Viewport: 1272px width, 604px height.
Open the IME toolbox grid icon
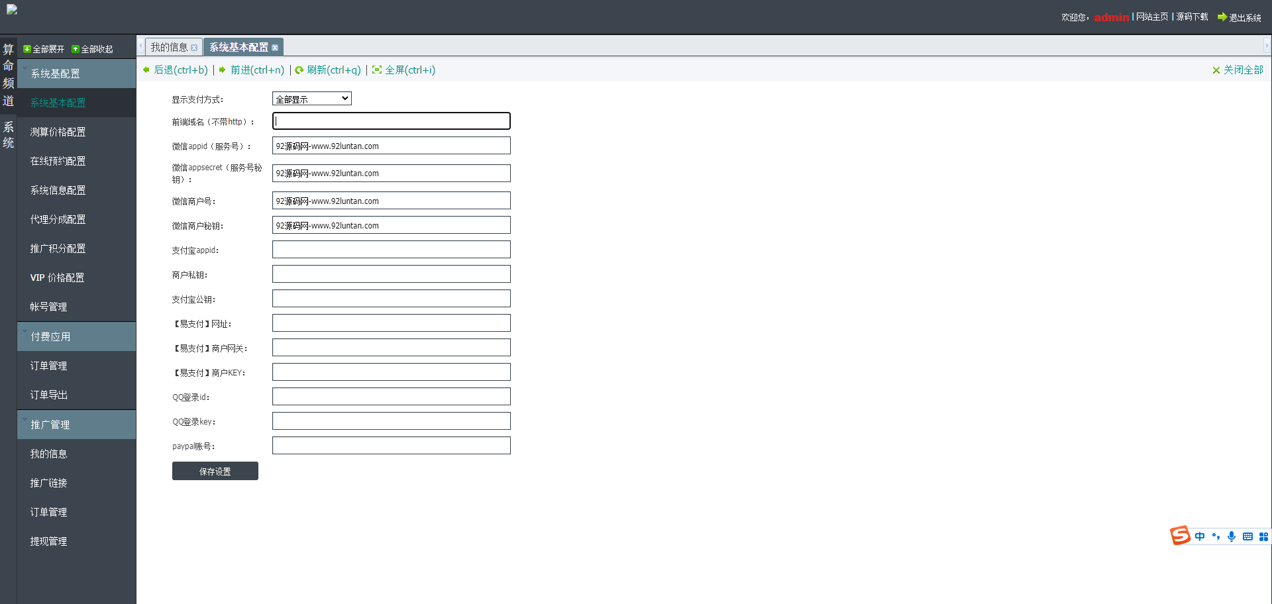pyautogui.click(x=1263, y=536)
